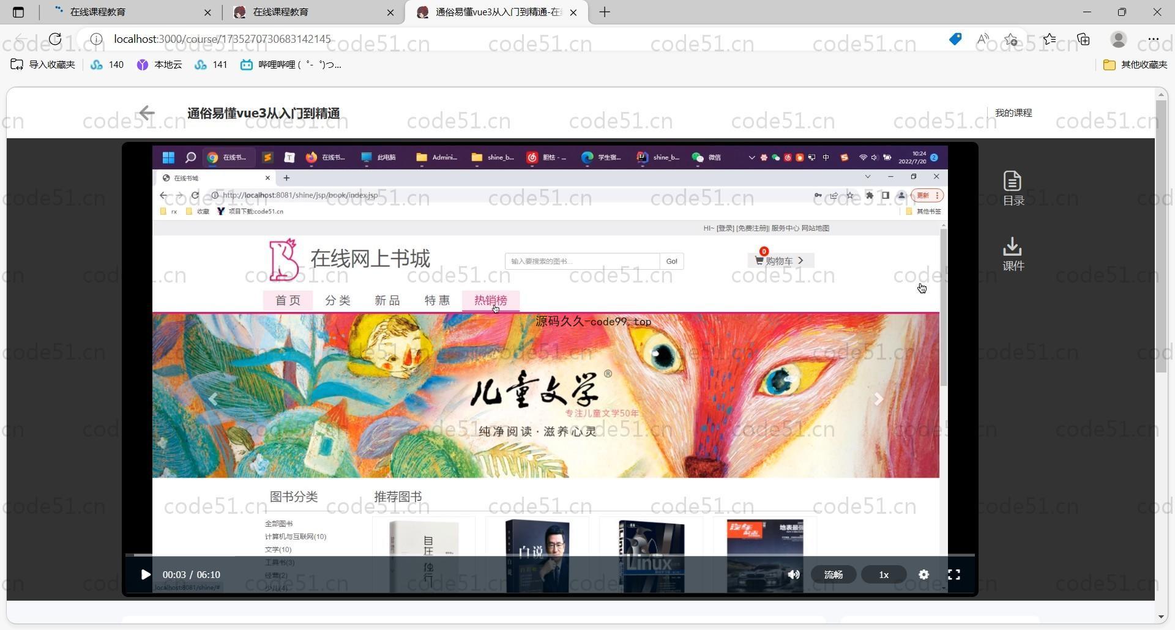Open a new browser tab
The width and height of the screenshot is (1175, 630).
coord(605,12)
